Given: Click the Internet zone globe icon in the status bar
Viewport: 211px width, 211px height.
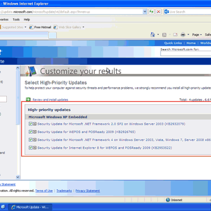Looking at the screenshot, I should click(x=168, y=200).
